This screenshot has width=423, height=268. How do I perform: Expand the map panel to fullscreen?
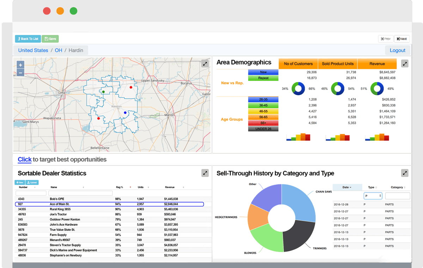205,64
